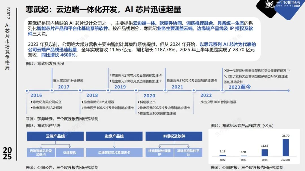Click the 2.19 value label
Image resolution: width=305 pixels, height=171 pixels.
click(223, 151)
